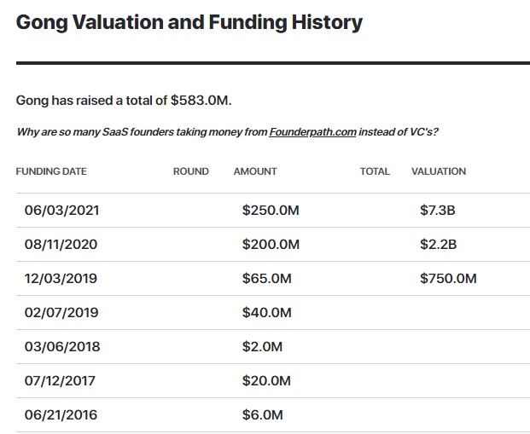Image resolution: width=530 pixels, height=434 pixels.
Task: Click the $2.2B valuation
Action: (x=439, y=245)
